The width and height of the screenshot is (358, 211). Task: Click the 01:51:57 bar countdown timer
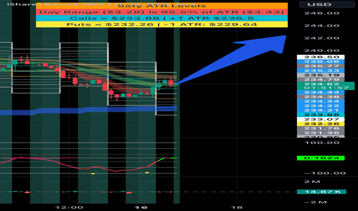[326, 88]
